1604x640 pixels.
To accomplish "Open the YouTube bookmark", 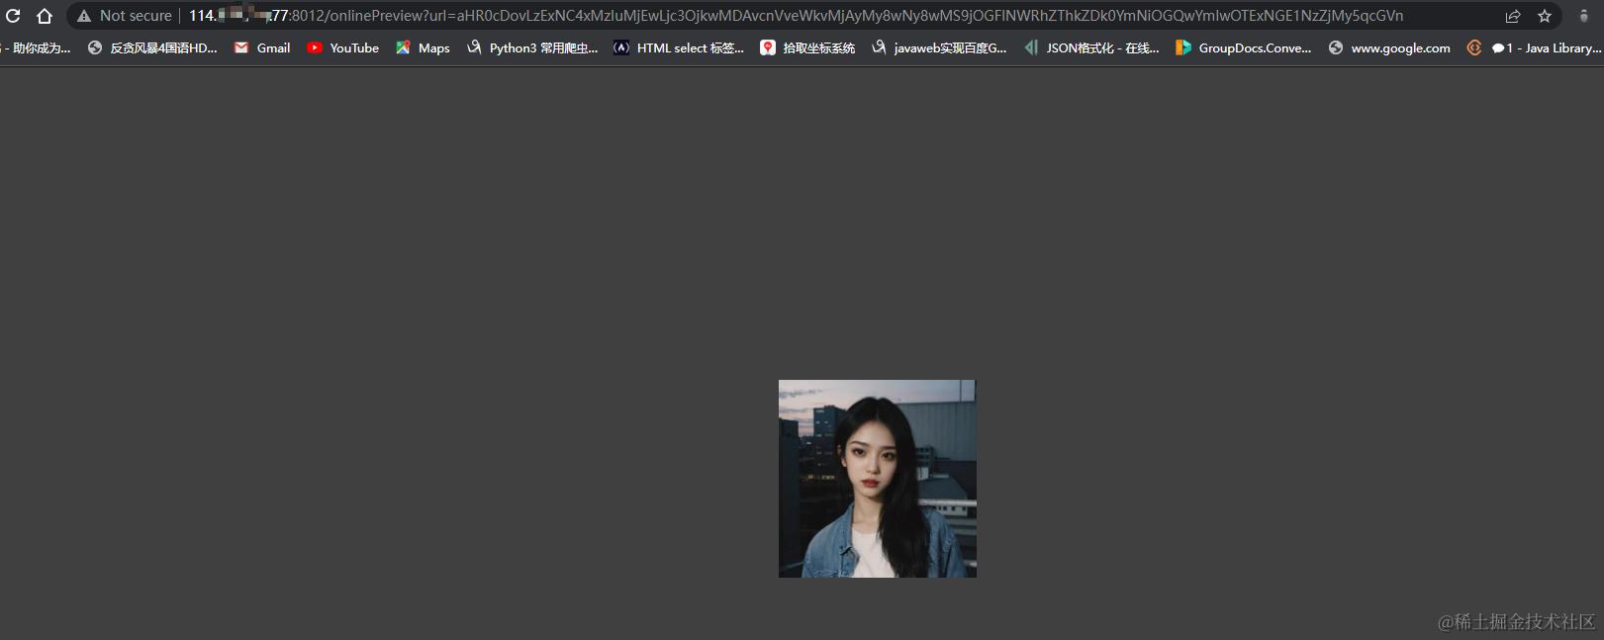I will point(342,47).
